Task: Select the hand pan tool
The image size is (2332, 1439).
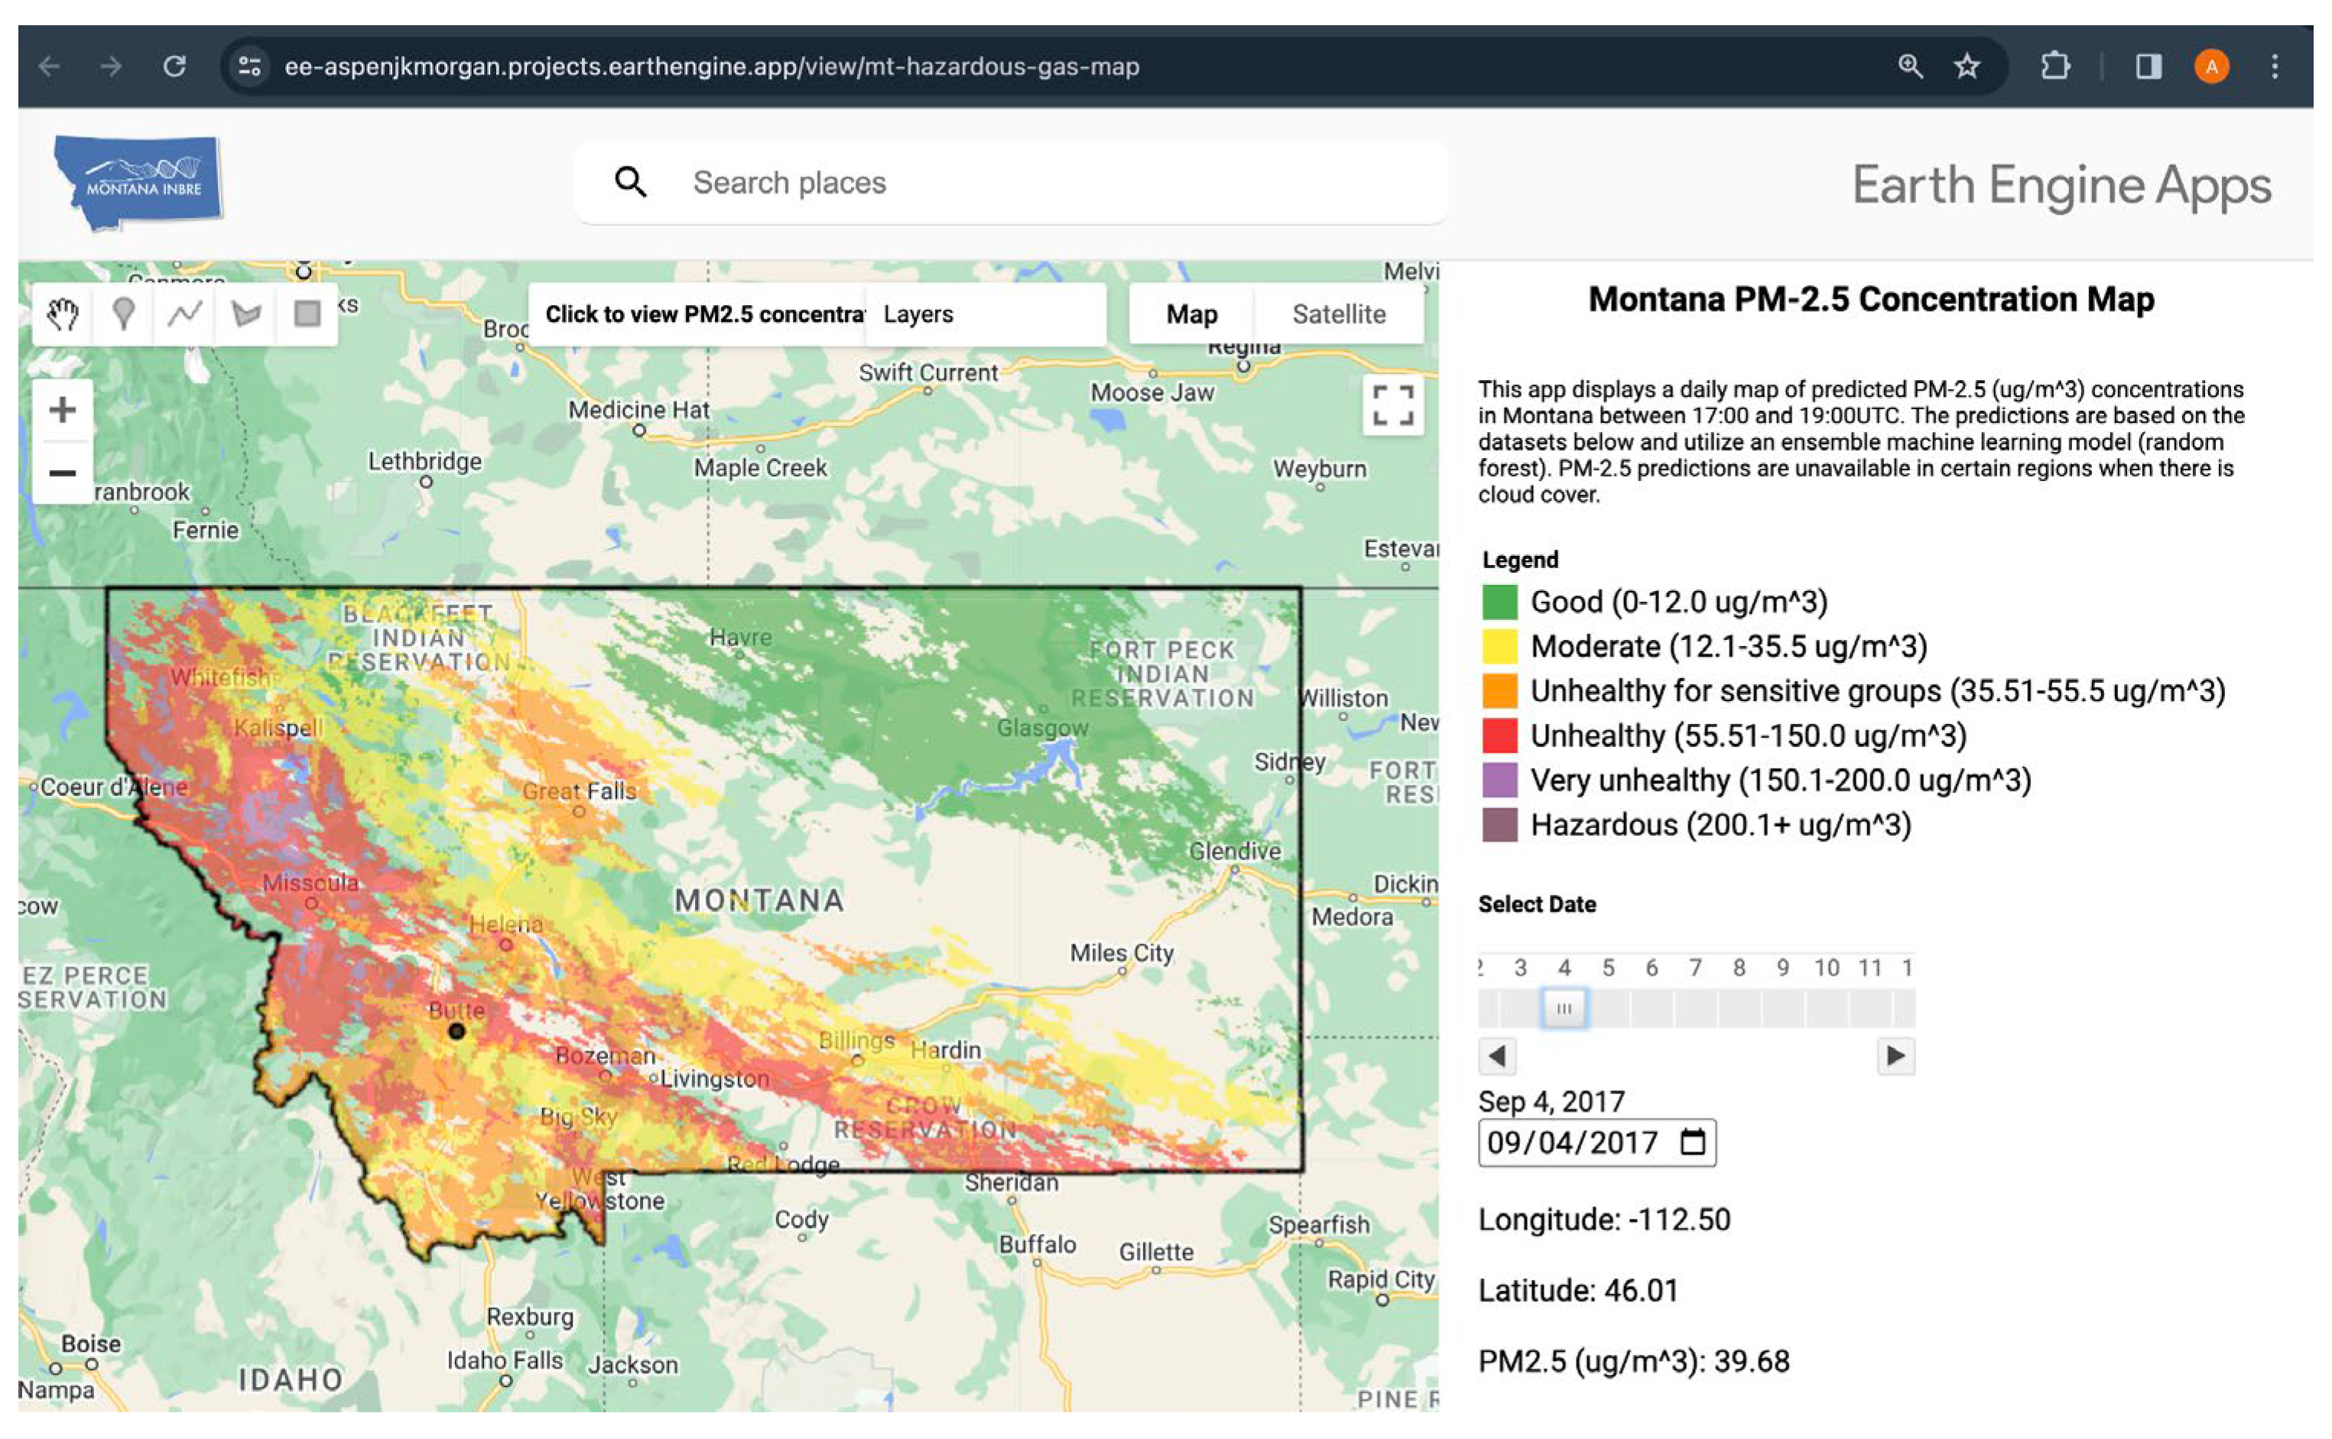Action: point(63,314)
